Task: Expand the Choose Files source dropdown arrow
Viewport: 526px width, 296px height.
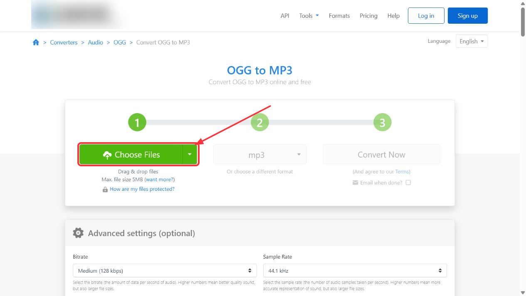Action: click(190, 155)
